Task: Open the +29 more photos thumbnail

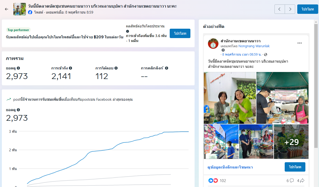Action: pyautogui.click(x=291, y=142)
